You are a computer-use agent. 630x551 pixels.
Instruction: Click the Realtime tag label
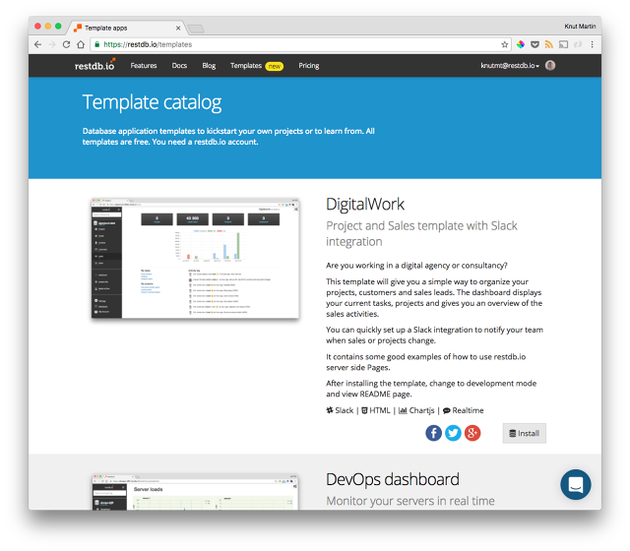[464, 410]
